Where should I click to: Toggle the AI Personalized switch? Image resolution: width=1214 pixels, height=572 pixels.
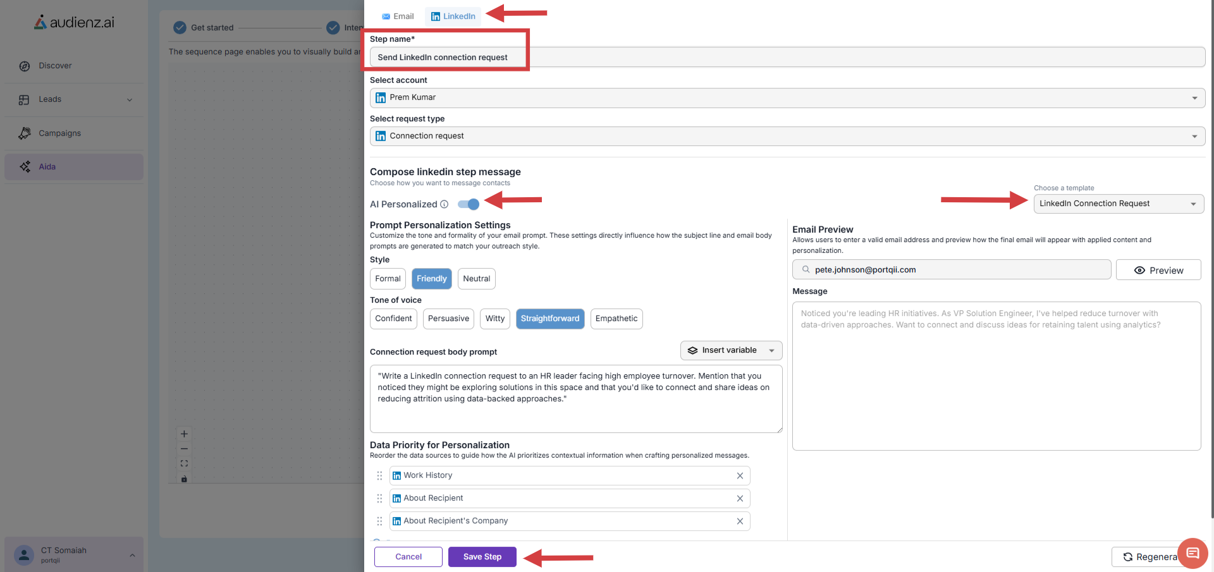[x=469, y=204]
